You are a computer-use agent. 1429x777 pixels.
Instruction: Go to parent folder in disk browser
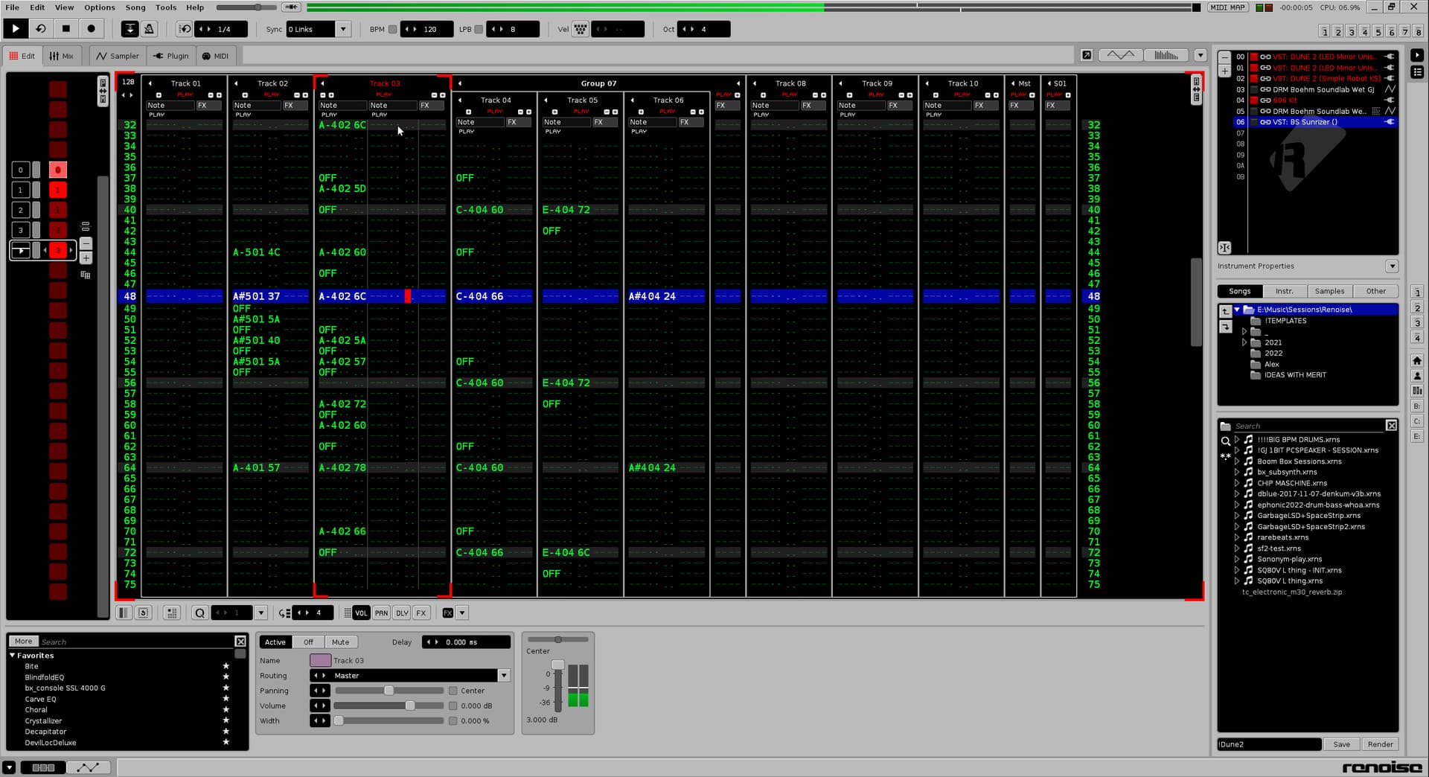click(1226, 311)
